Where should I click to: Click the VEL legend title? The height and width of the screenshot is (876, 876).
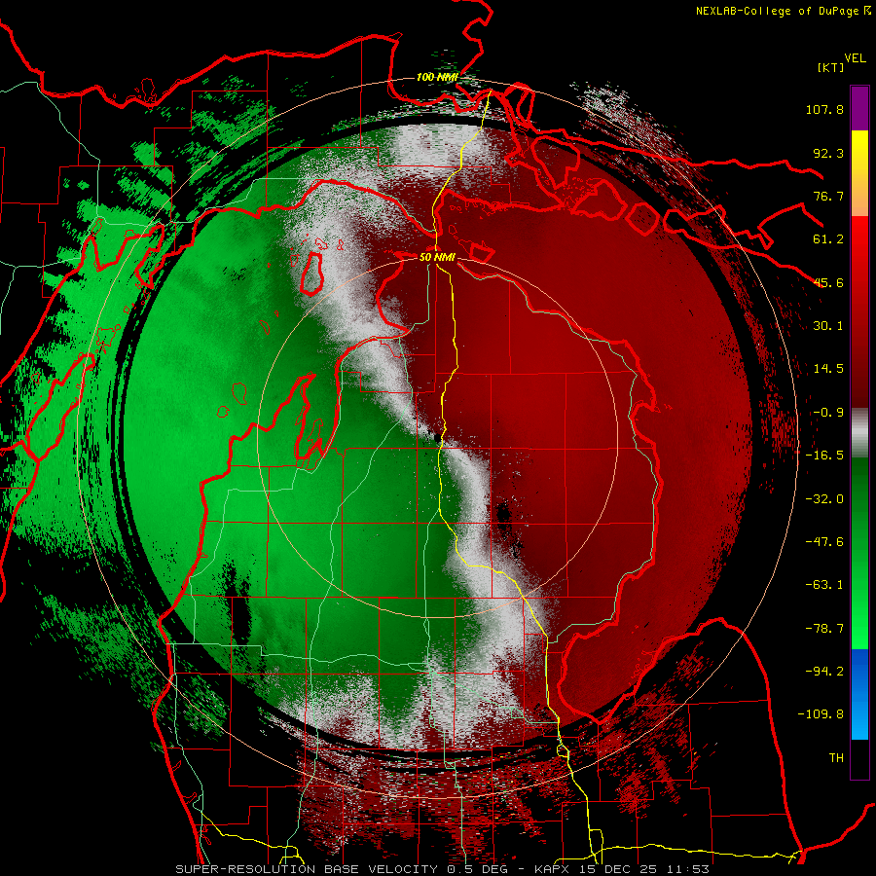point(855,57)
